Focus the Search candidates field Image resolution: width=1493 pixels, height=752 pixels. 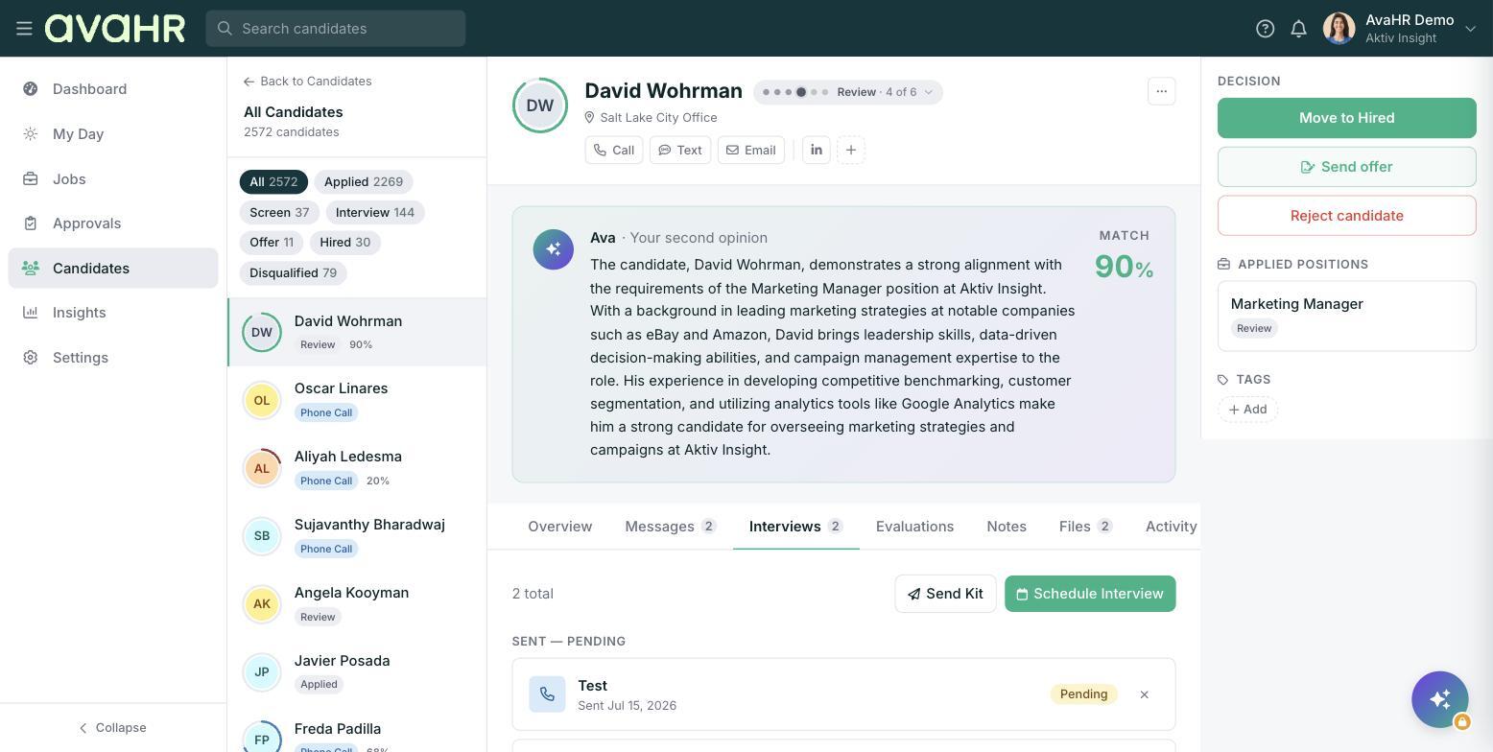pyautogui.click(x=335, y=29)
